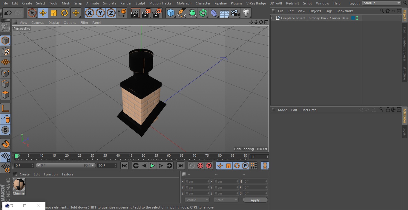Toggle Autokeying button
Viewport: 408px width, 210px height.
coord(200,166)
